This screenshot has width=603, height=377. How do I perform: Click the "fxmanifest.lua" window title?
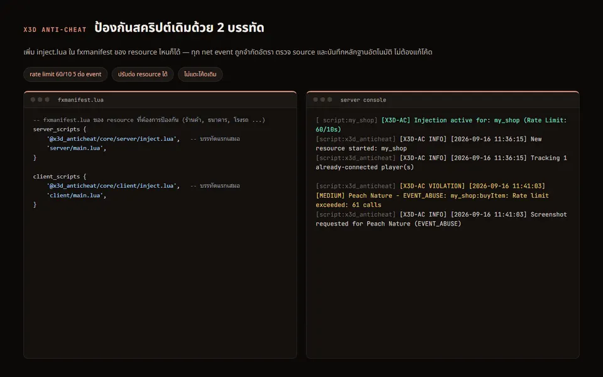tap(80, 100)
